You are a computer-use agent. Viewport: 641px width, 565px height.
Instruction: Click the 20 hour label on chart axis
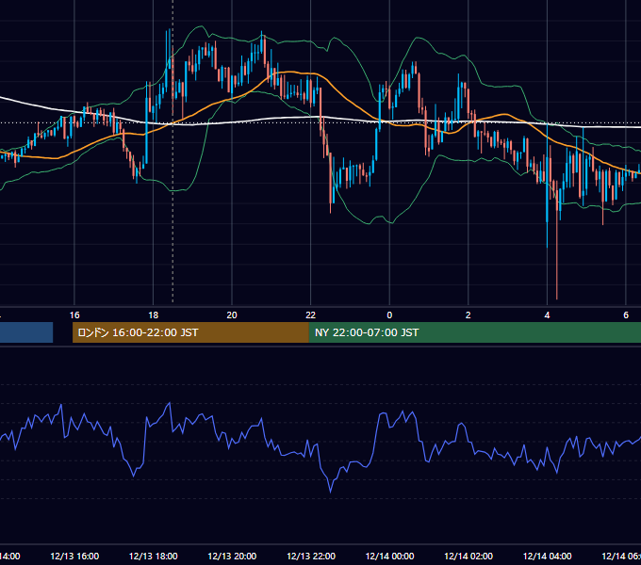232,315
